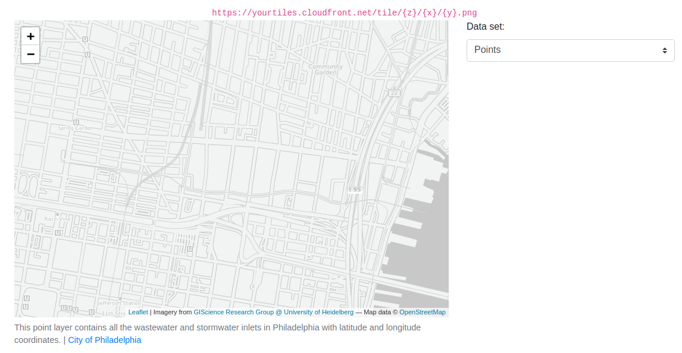This screenshot has width=682, height=353.
Task: Click the Points select arrow indicator
Action: [664, 51]
